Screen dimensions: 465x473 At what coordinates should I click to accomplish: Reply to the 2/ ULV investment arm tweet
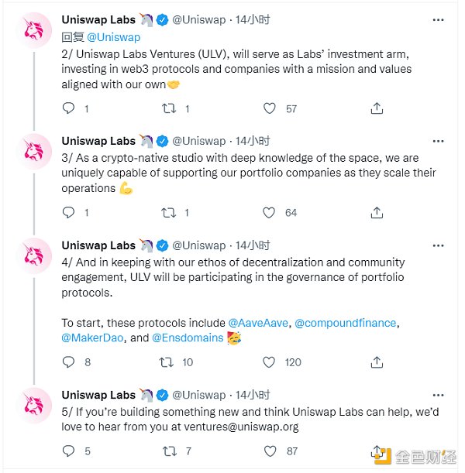point(68,108)
